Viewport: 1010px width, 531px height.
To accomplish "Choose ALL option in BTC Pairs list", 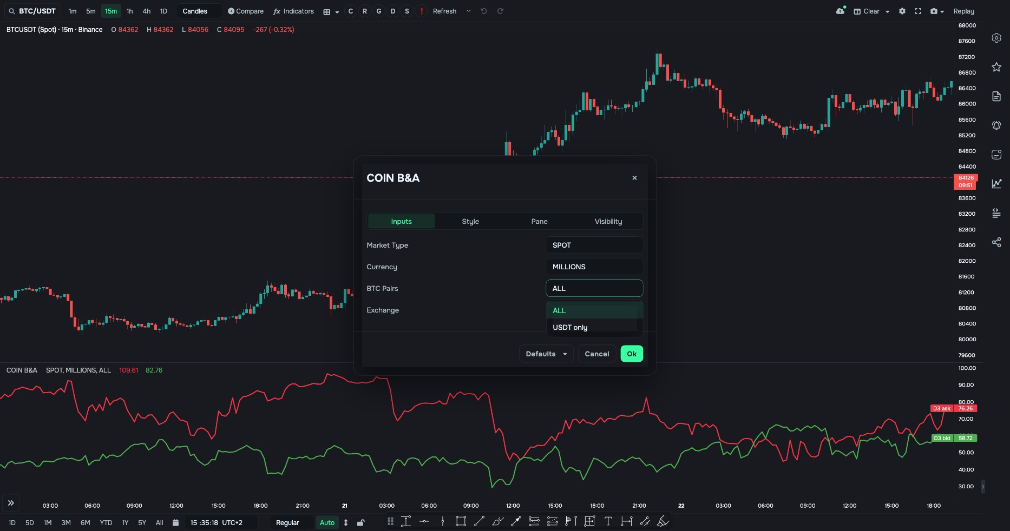I will click(x=594, y=310).
